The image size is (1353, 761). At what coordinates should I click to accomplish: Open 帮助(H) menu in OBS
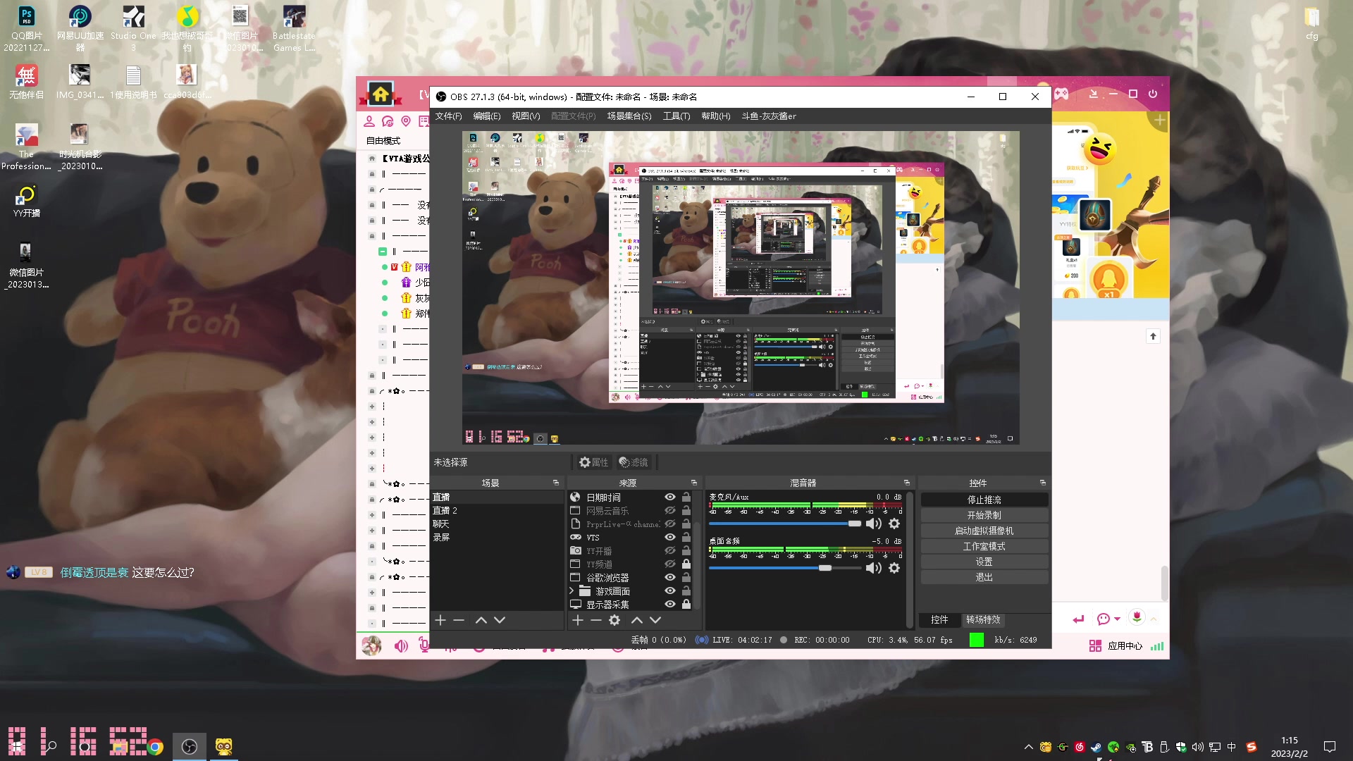tap(716, 116)
